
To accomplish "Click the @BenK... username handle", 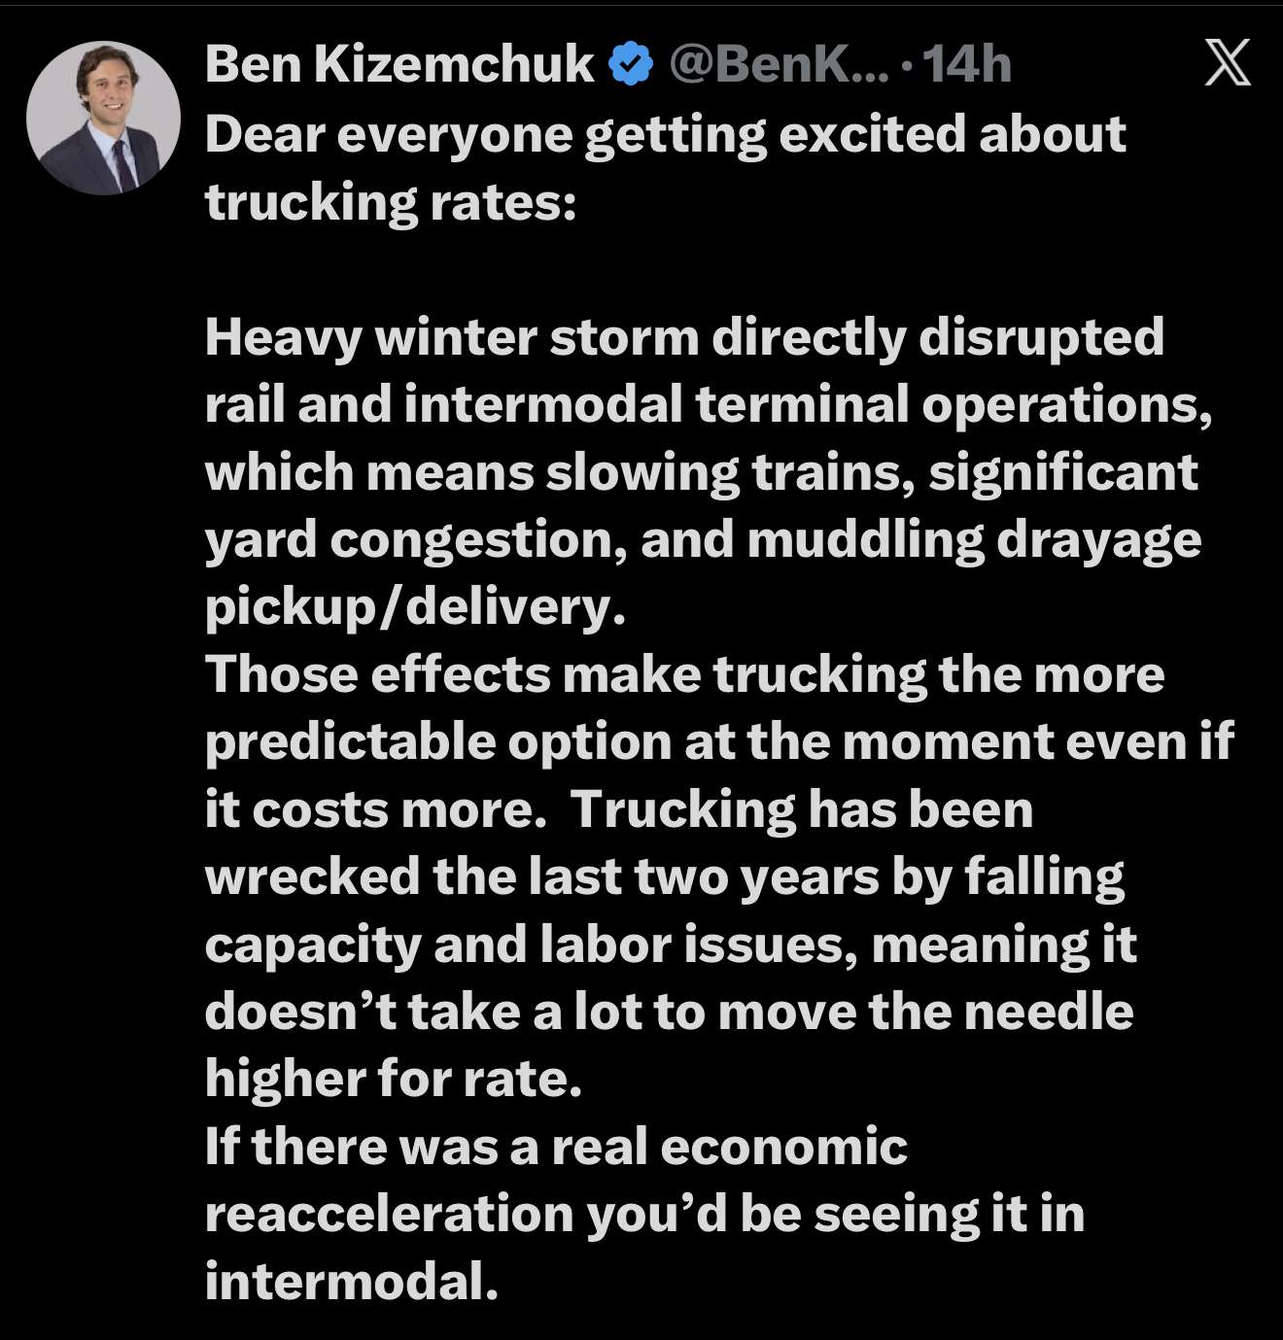I will [779, 65].
